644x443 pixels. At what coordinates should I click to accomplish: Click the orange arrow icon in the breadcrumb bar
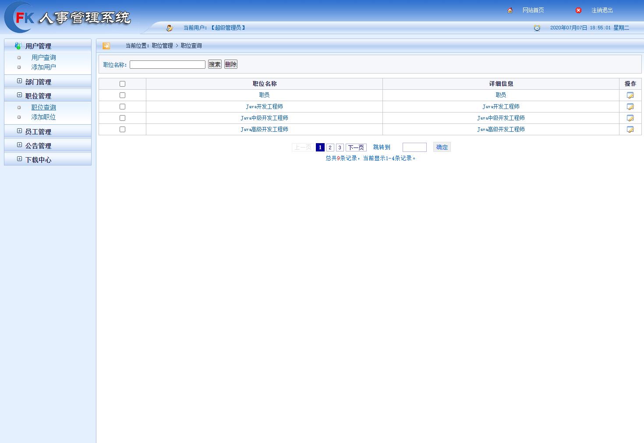click(106, 45)
